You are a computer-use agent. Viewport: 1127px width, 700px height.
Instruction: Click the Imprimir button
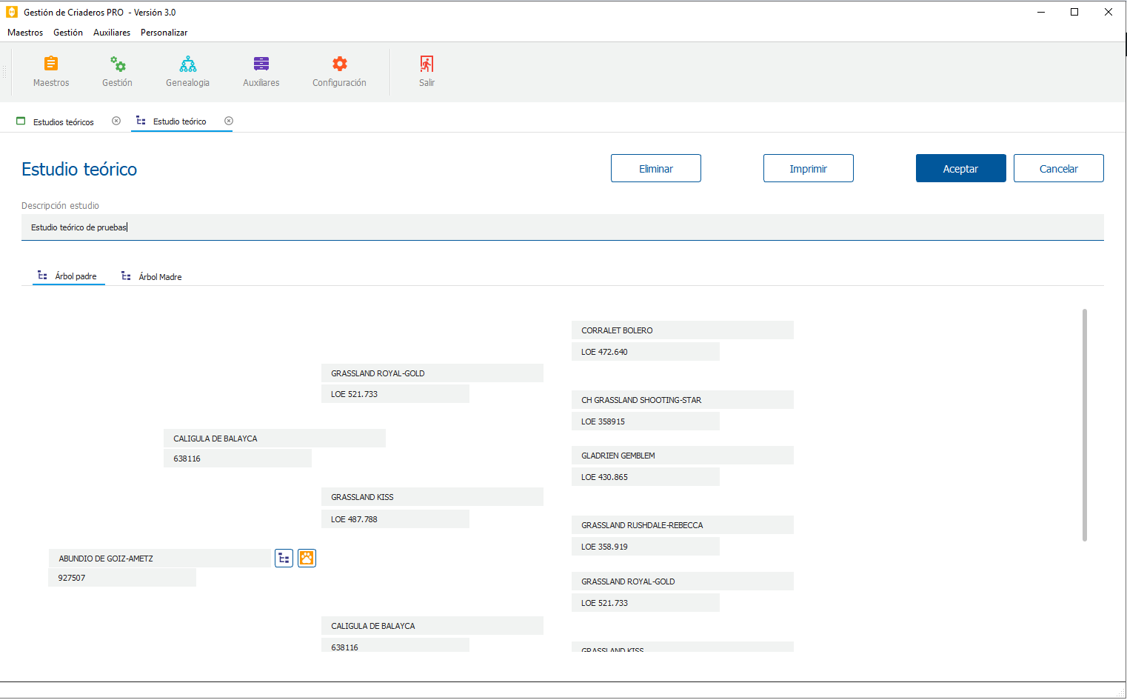coord(808,169)
